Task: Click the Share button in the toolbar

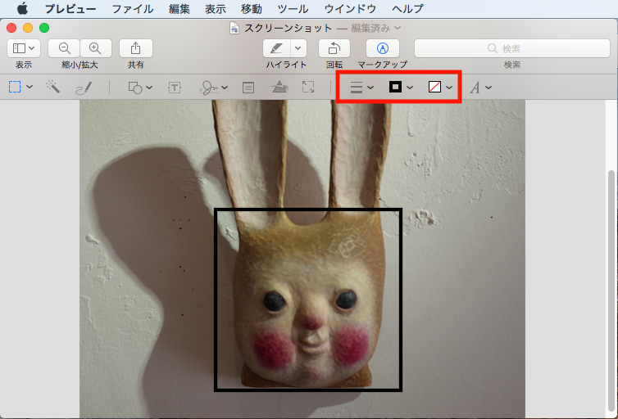Action: 135,48
